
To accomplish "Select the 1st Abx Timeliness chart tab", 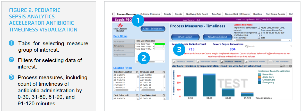I will [x=280, y=62].
